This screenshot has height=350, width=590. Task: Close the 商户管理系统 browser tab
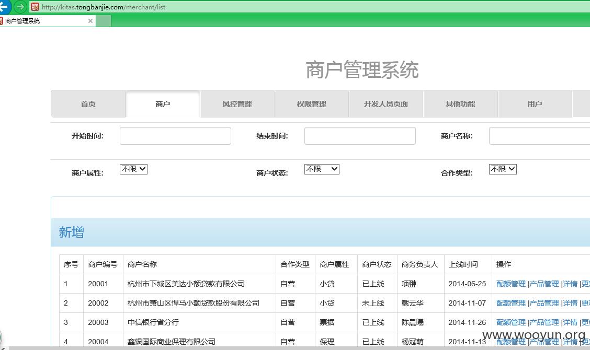pos(90,21)
